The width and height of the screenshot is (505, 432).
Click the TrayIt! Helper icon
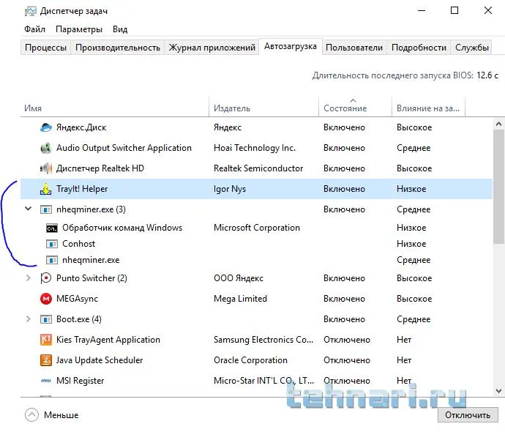pos(46,189)
